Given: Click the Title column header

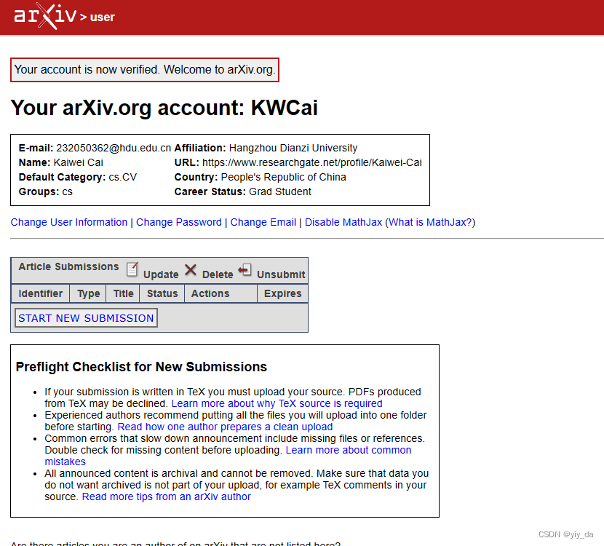Looking at the screenshot, I should (x=123, y=293).
